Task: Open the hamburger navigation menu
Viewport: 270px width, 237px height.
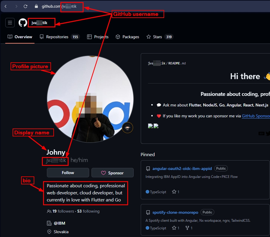Action: [x=10, y=23]
